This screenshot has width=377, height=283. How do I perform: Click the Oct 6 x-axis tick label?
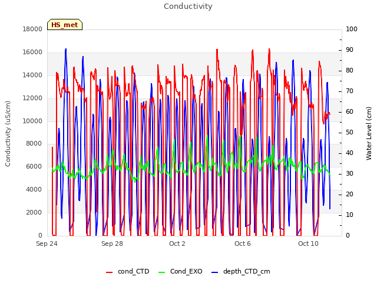(243, 243)
